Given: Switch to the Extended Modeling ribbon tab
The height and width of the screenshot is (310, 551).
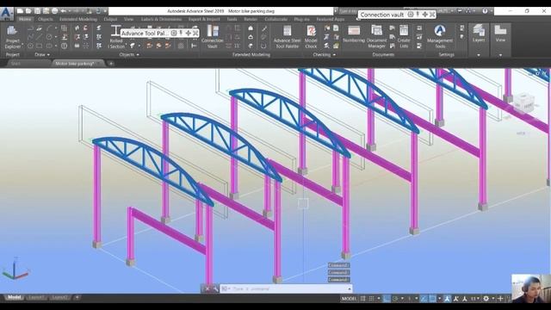Looking at the screenshot, I should coord(78,19).
